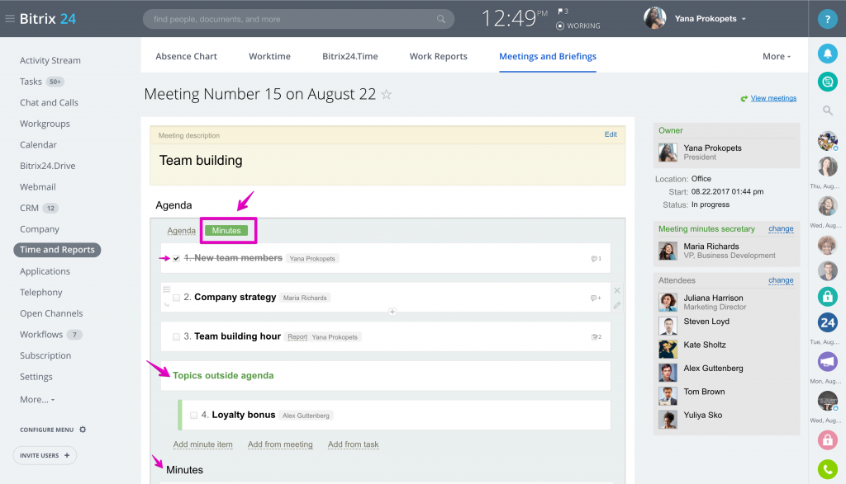Open the user avatar in the top bar

click(654, 18)
